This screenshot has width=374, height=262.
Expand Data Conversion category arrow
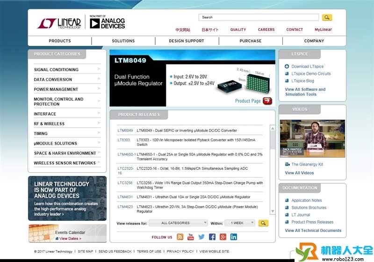click(99, 79)
